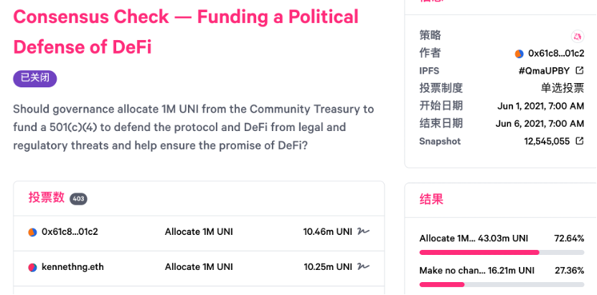Click the 已关闭 status badge

click(x=34, y=79)
